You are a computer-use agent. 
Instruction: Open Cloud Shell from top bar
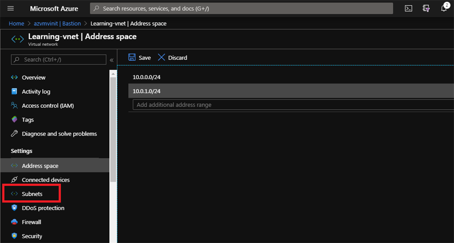[x=408, y=8]
